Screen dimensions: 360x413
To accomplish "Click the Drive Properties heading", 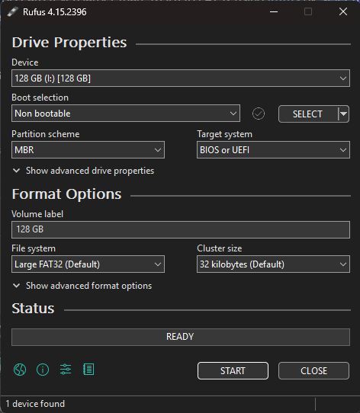I will [69, 42].
